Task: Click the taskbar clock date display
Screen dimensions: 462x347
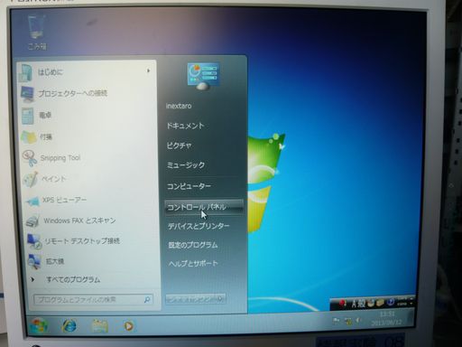Action: (387, 319)
